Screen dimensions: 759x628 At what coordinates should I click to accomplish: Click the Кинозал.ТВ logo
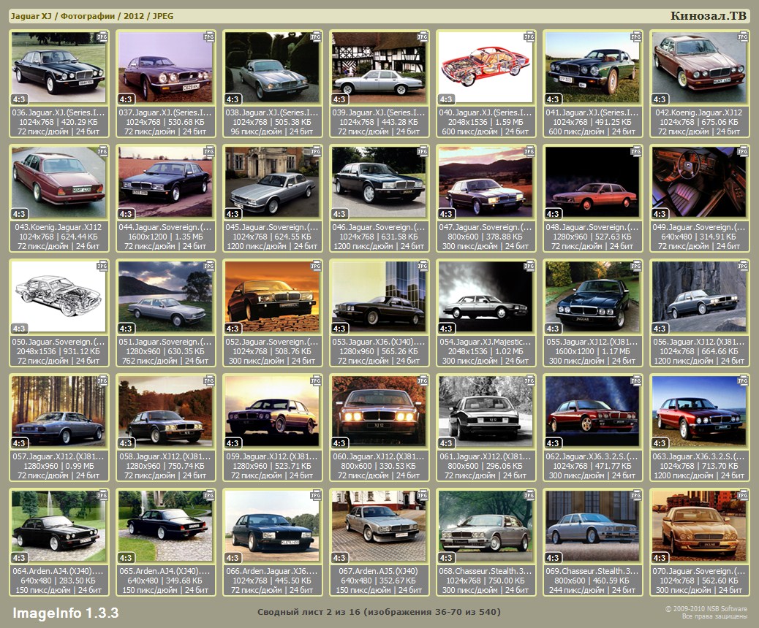coord(708,15)
